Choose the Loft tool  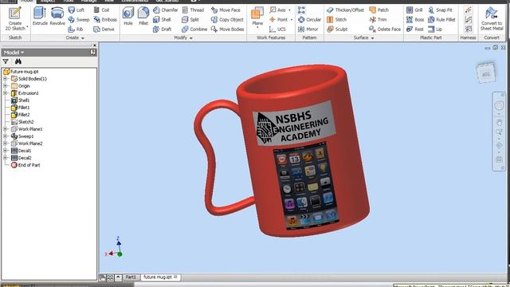click(x=76, y=10)
